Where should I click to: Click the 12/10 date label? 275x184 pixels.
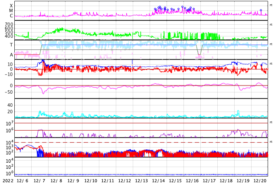(x=90, y=181)
